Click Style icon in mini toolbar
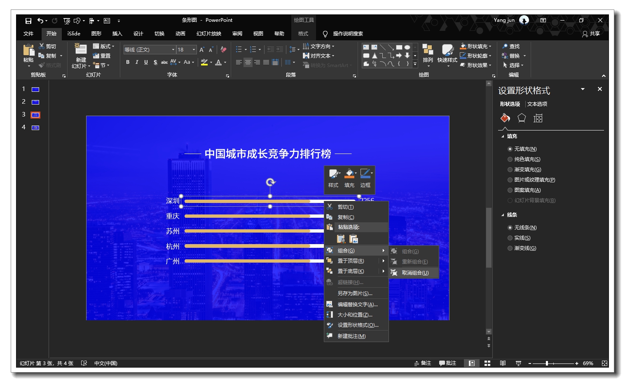The image size is (625, 382). 333,174
